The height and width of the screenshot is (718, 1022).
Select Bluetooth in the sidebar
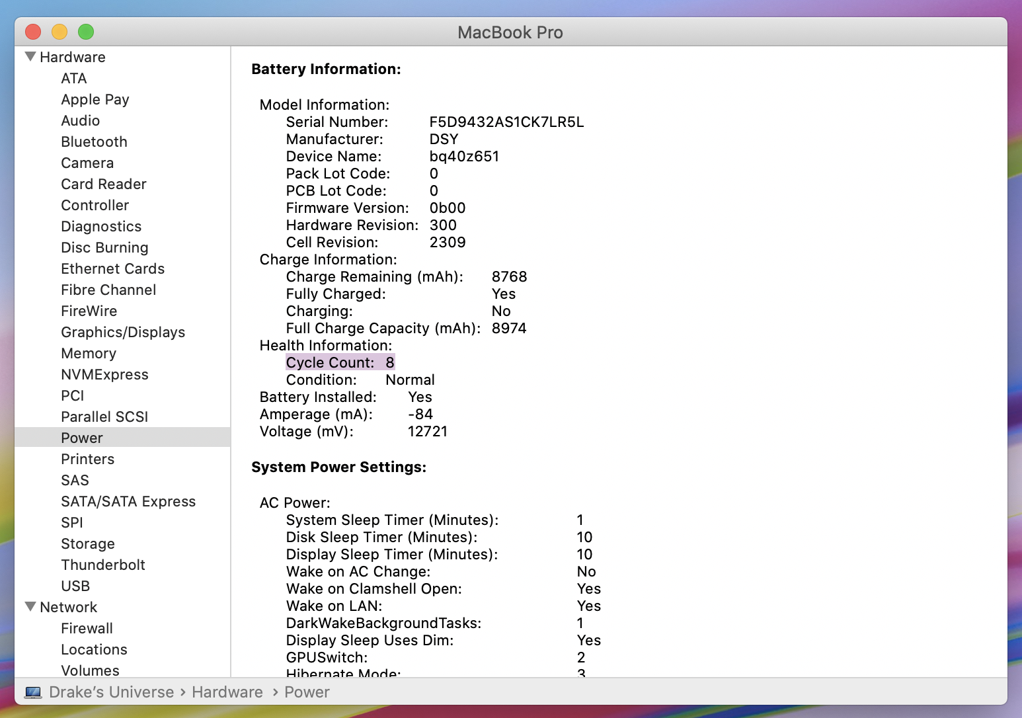[x=94, y=141]
